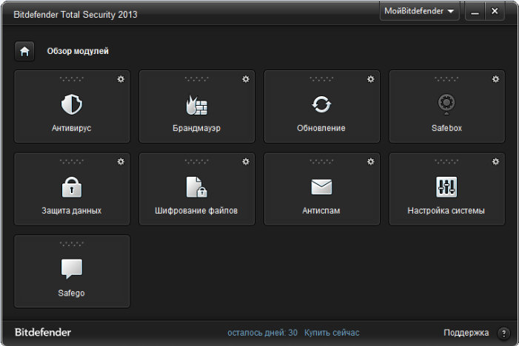Click the Safego label text
Viewport: 519px width, 346px height.
[72, 293]
